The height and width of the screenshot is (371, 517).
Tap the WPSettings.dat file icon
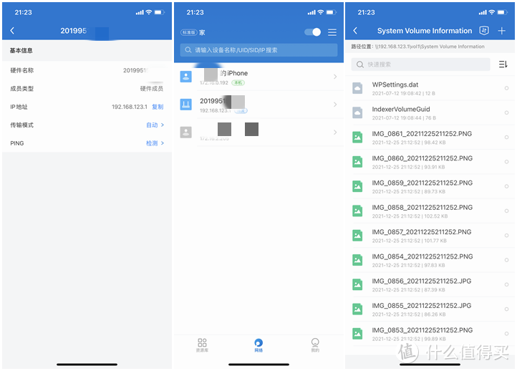(357, 88)
